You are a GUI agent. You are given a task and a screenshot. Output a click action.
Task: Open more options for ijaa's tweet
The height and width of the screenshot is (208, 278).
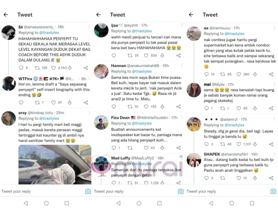(182, 25)
